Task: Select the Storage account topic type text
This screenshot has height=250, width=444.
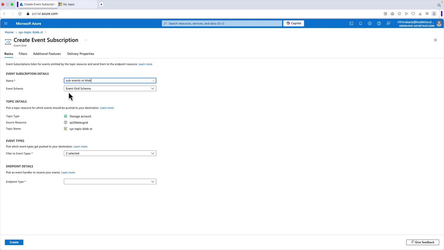Action: [80, 116]
